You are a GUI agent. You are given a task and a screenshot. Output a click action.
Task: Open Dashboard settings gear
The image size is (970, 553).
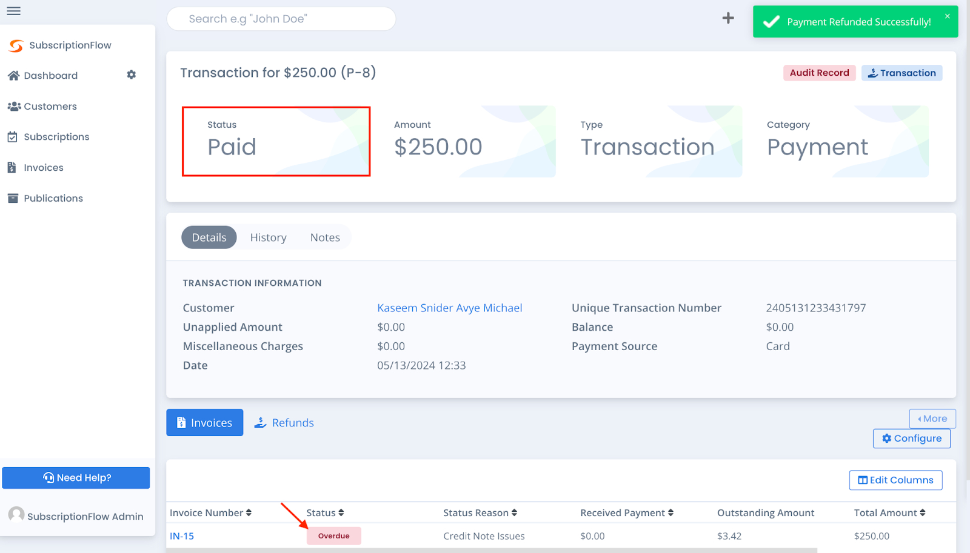131,75
